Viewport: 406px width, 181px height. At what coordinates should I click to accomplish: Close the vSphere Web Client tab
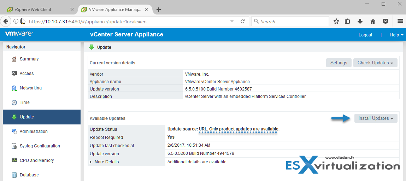[x=72, y=10]
